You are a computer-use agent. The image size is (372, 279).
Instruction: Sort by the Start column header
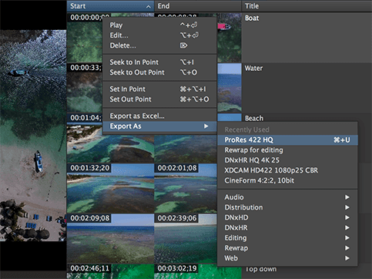point(110,6)
